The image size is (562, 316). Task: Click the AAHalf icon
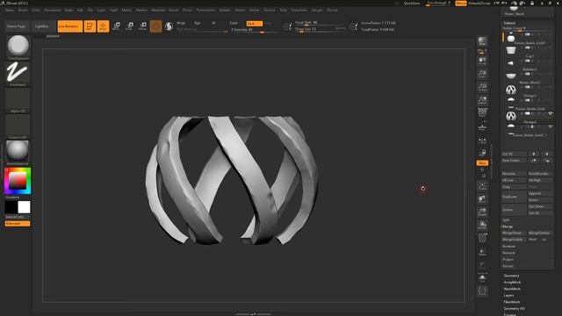[482, 100]
